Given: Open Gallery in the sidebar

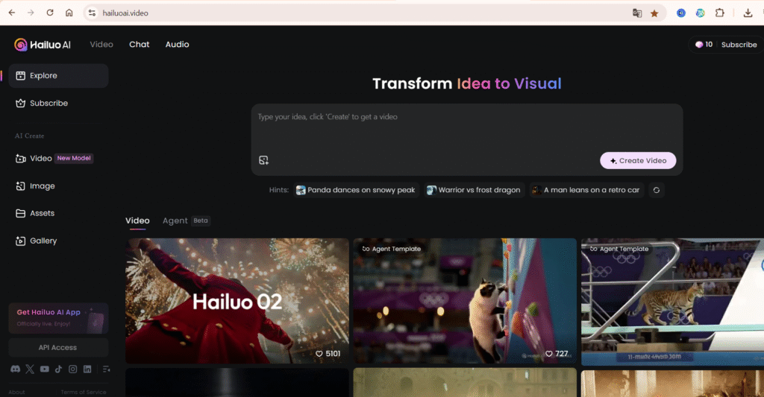Looking at the screenshot, I should click(x=58, y=241).
